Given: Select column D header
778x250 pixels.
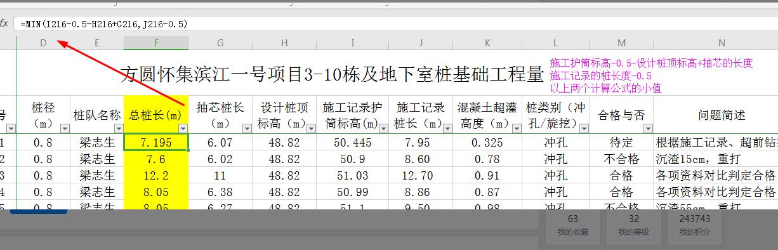Looking at the screenshot, I should [x=43, y=43].
